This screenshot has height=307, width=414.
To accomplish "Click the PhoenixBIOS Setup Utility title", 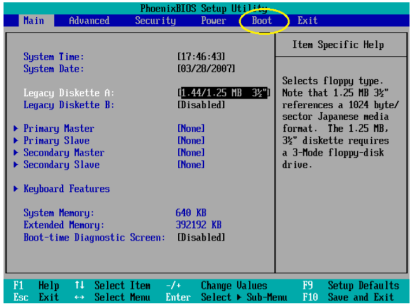I will pos(204,9).
